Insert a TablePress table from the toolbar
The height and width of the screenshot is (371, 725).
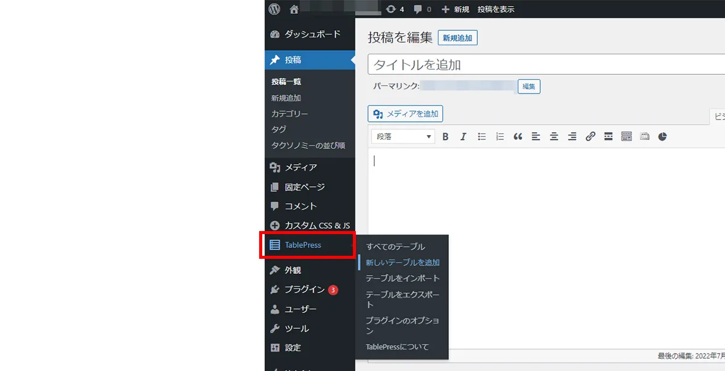(645, 136)
